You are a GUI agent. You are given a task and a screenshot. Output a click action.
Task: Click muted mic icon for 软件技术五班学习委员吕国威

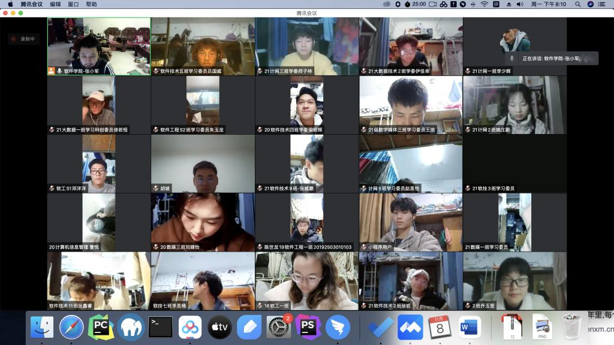point(156,71)
